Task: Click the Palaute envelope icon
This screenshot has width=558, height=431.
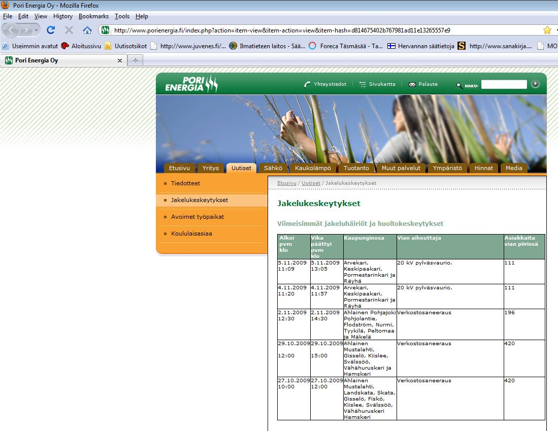Action: pyautogui.click(x=412, y=84)
